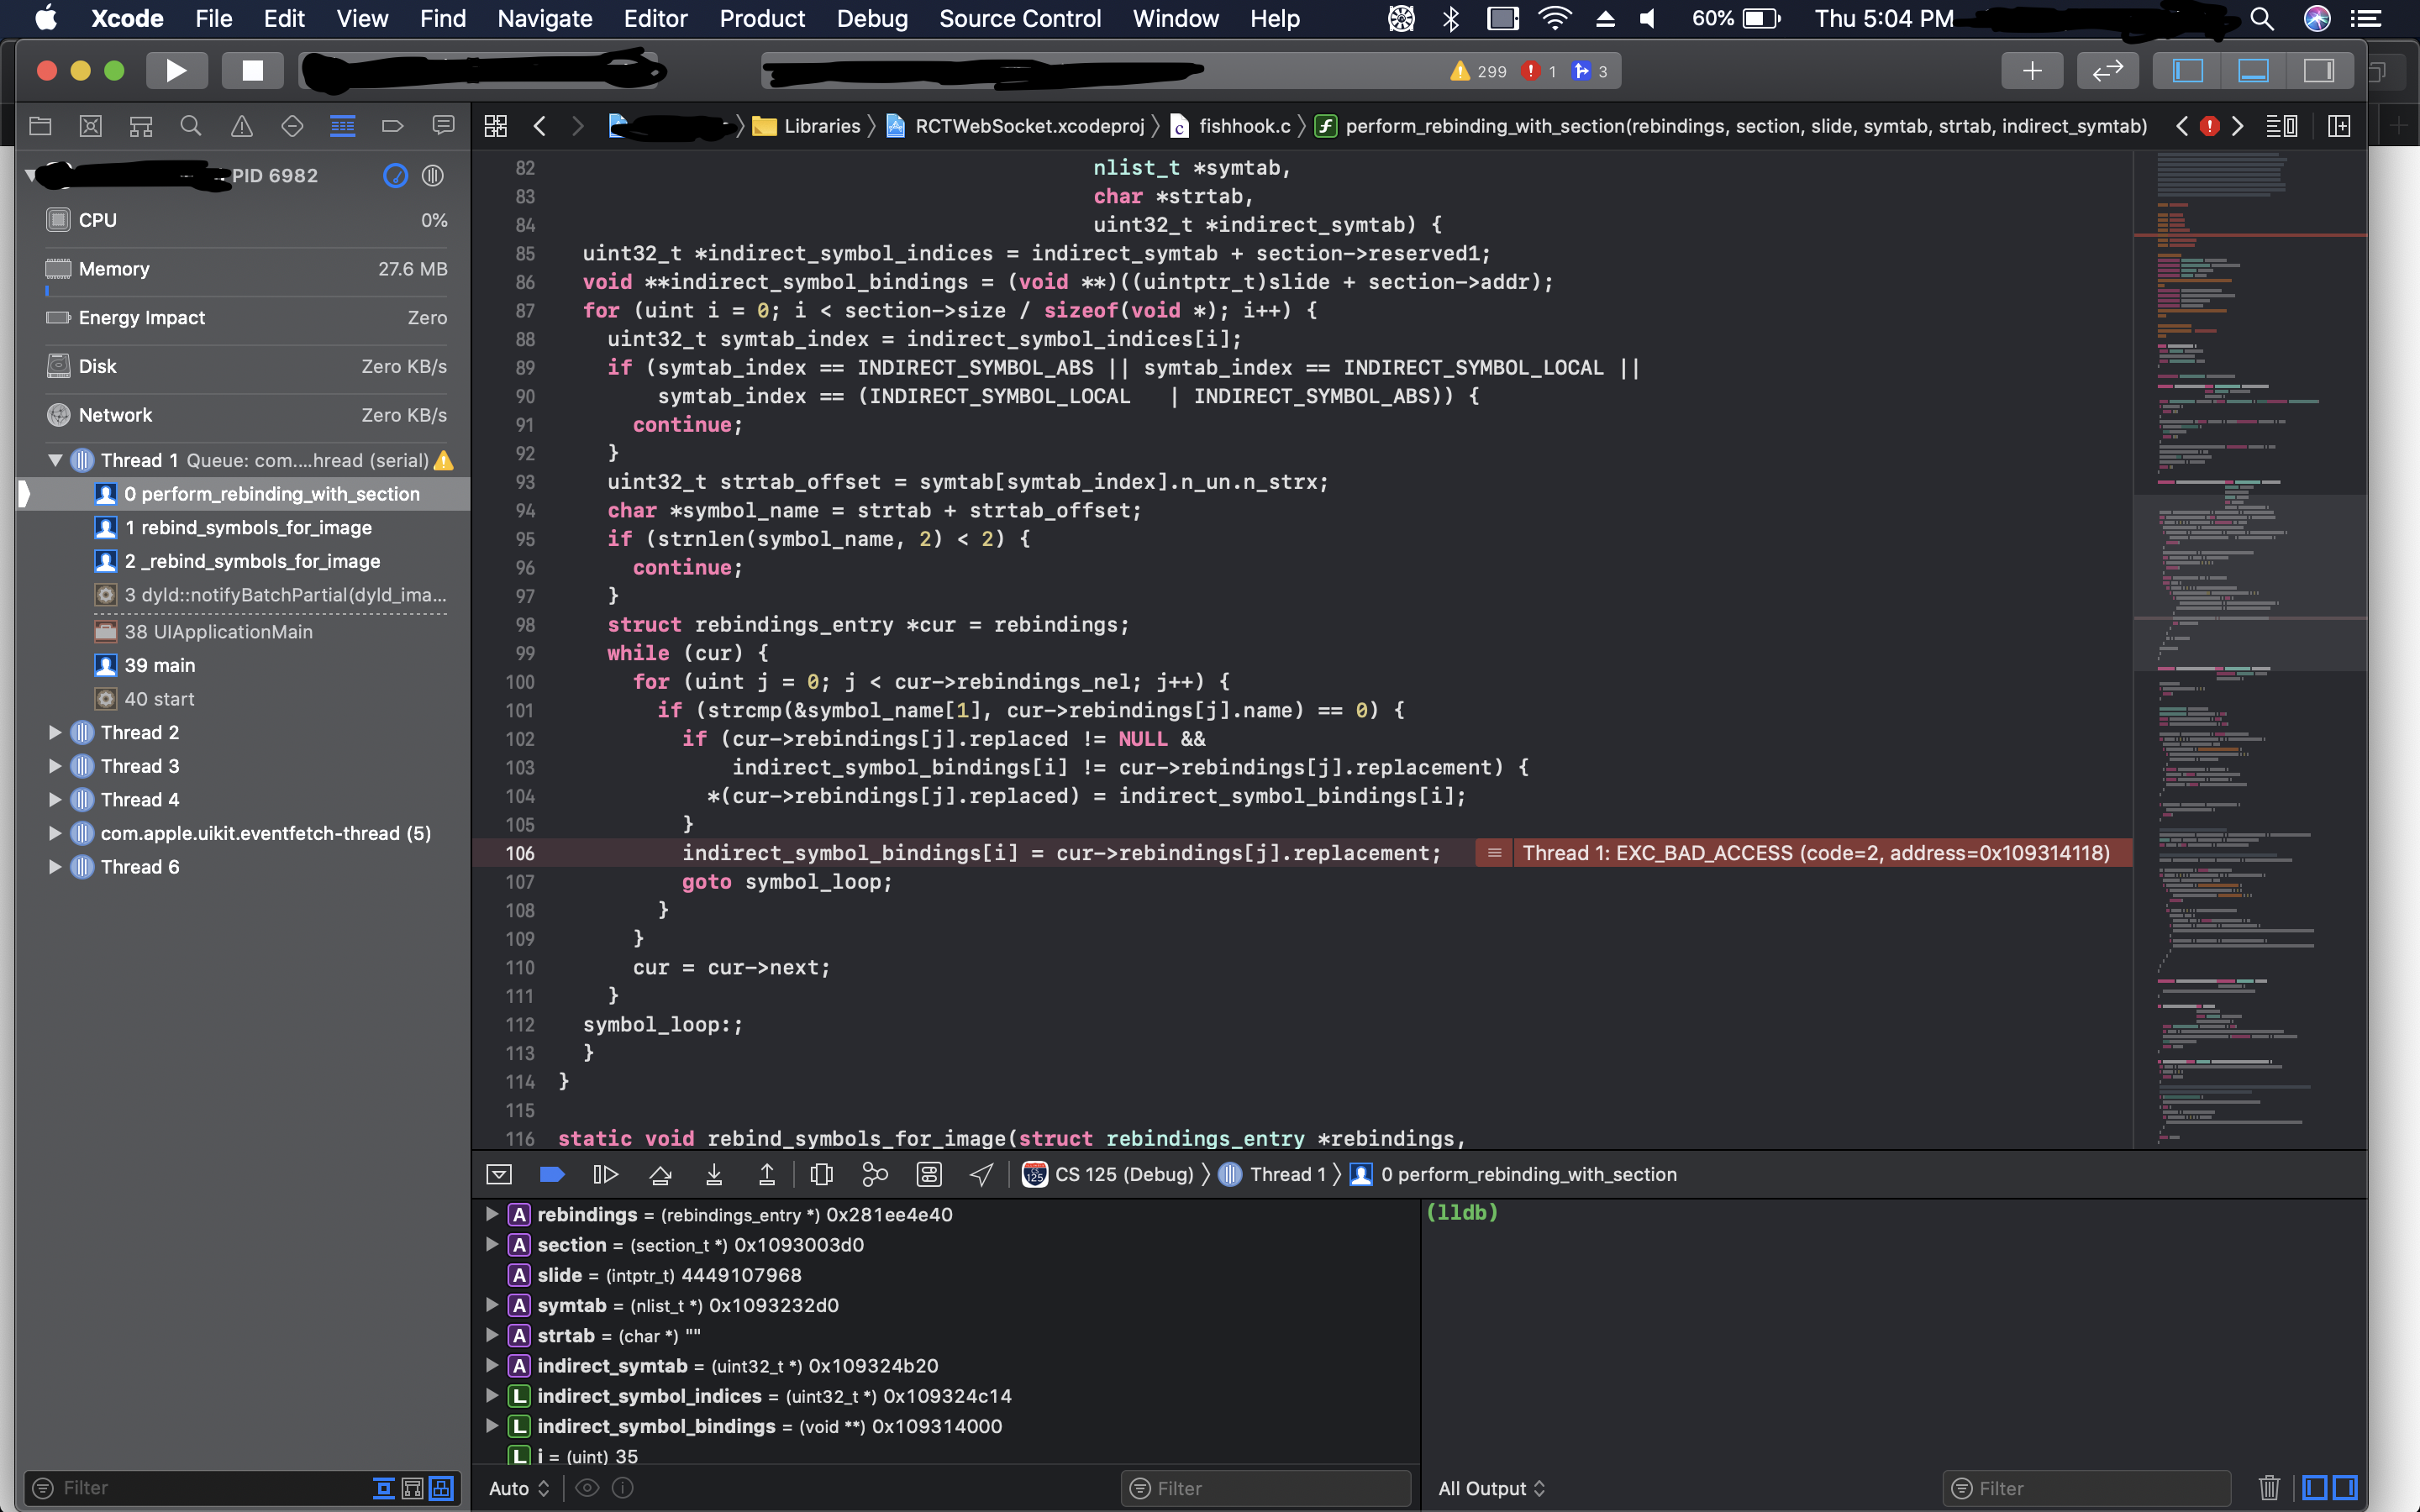Viewport: 2420px width, 1512px height.
Task: Open the Navigate menu
Action: 545,18
